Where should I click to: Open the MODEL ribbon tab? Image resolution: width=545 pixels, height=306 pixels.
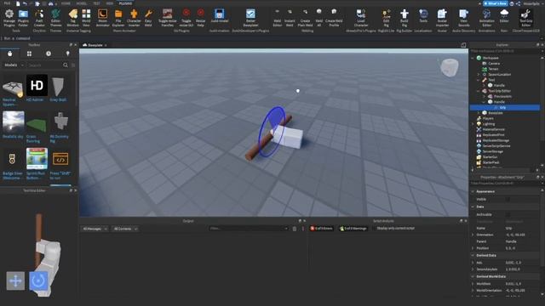[82, 3]
